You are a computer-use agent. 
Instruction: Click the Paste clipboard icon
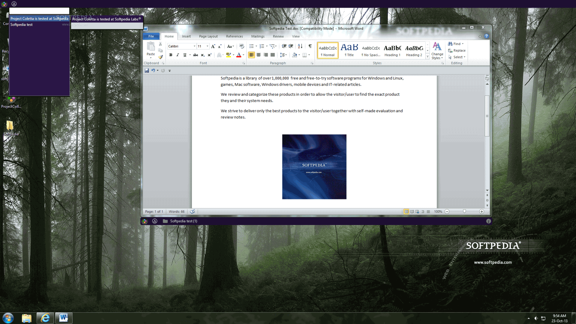[151, 47]
